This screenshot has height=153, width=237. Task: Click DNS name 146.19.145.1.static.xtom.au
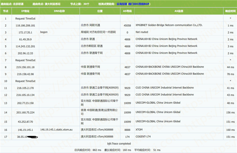56,130
